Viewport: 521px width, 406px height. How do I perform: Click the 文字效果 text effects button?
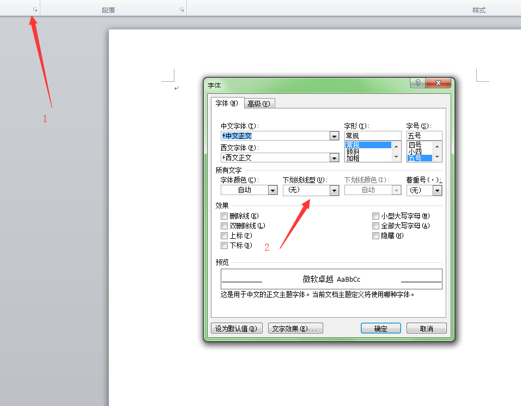(x=295, y=328)
